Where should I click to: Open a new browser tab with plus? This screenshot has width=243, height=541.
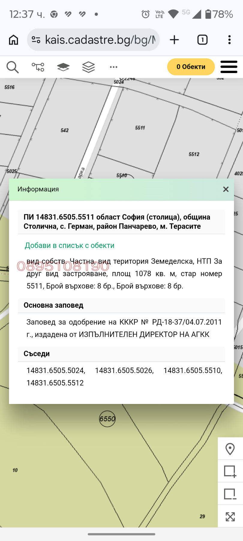point(174,40)
